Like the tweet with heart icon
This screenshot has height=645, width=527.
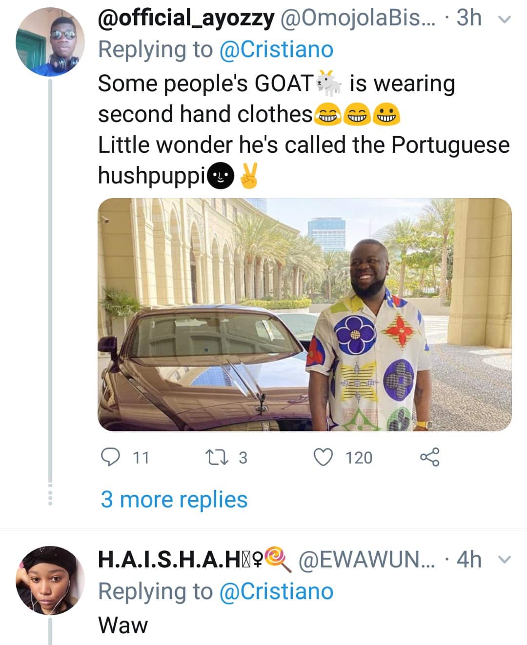tap(323, 457)
